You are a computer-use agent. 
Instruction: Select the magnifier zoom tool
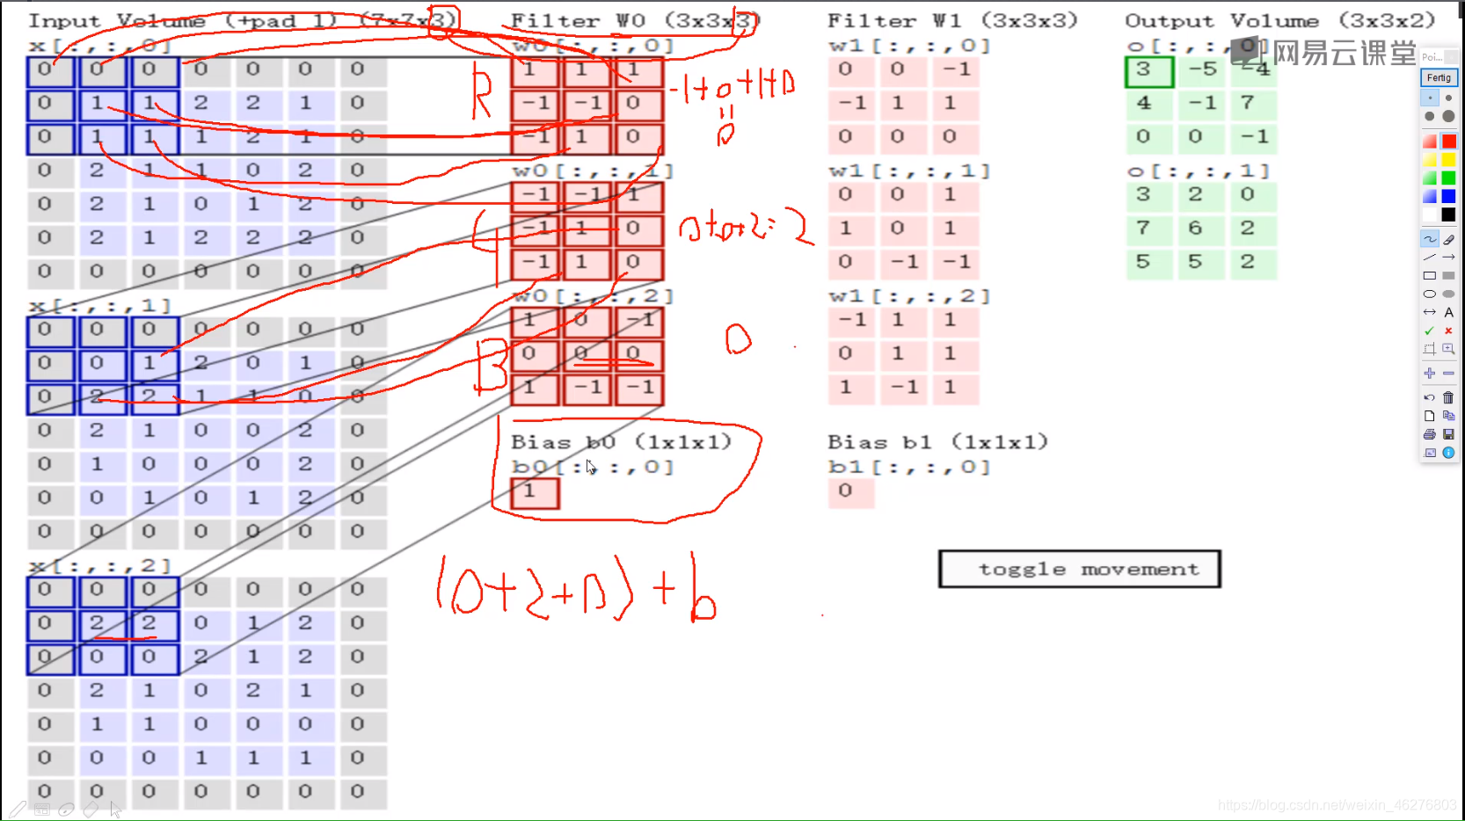[x=1448, y=349]
